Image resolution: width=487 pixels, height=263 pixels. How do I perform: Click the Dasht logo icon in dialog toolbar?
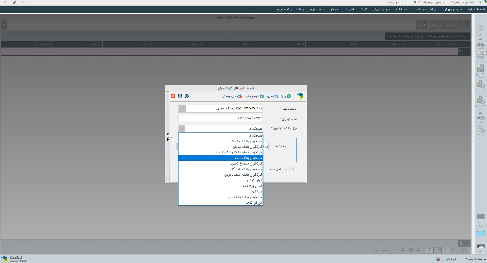[x=300, y=96]
